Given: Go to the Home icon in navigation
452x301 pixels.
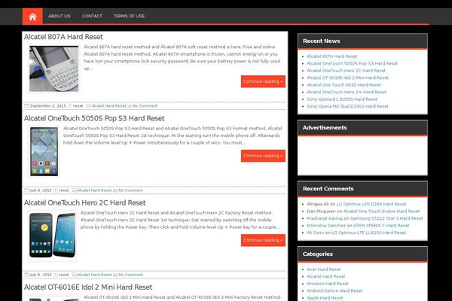Looking at the screenshot, I should [x=32, y=17].
